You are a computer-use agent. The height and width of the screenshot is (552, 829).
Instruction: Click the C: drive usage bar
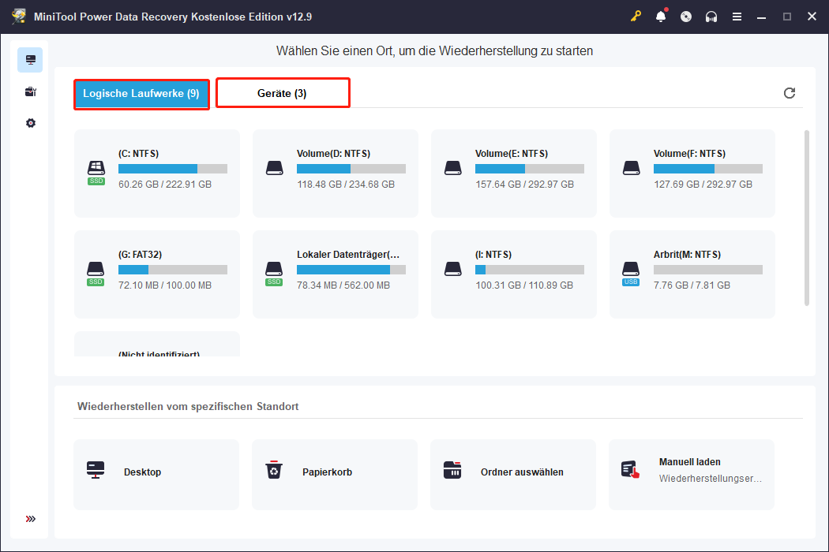173,169
